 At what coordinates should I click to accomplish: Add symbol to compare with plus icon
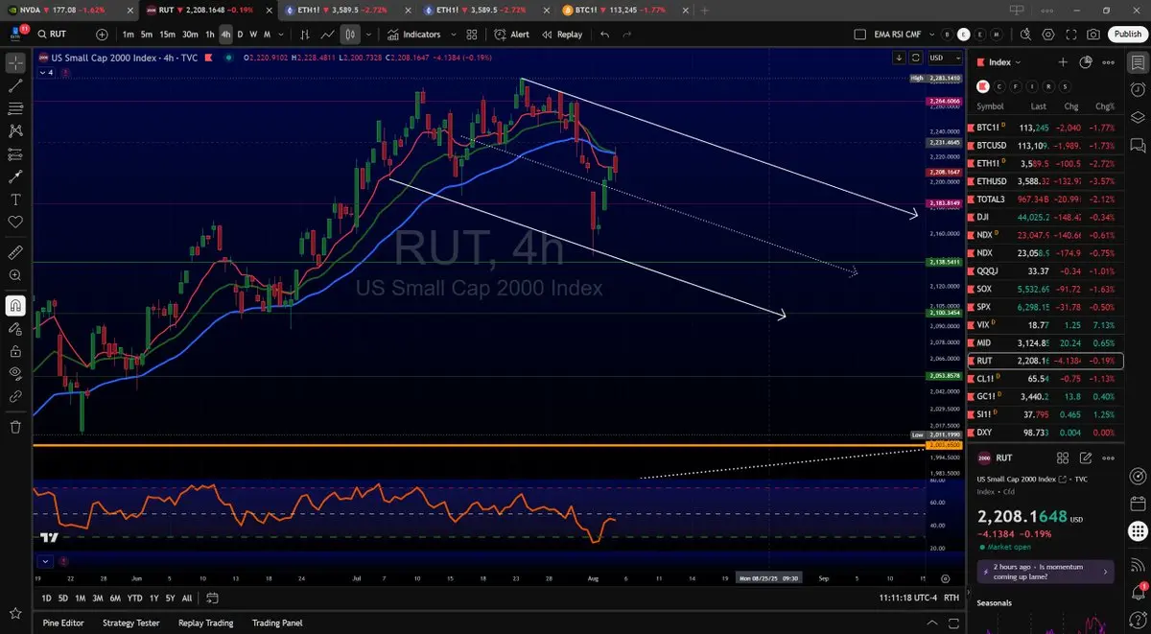click(102, 34)
